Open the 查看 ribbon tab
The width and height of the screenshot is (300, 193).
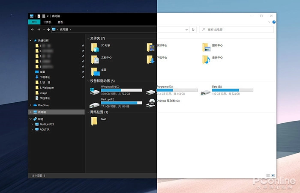(x=60, y=22)
